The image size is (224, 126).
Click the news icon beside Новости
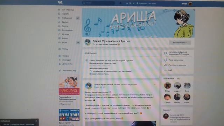pos(59,14)
